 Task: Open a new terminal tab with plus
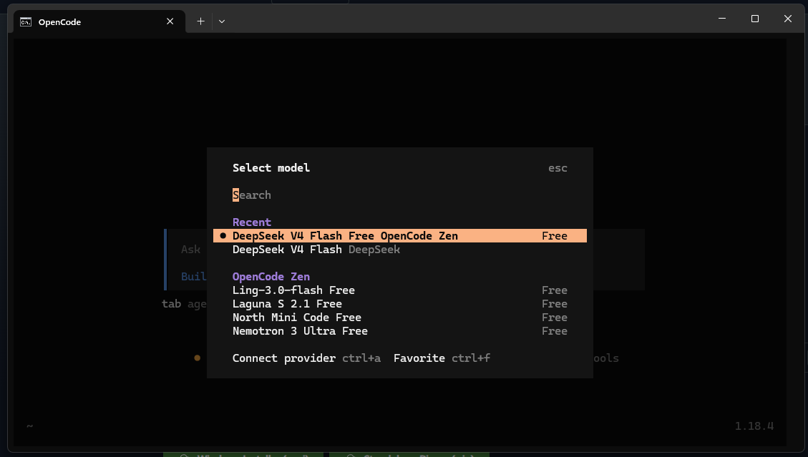pyautogui.click(x=200, y=21)
